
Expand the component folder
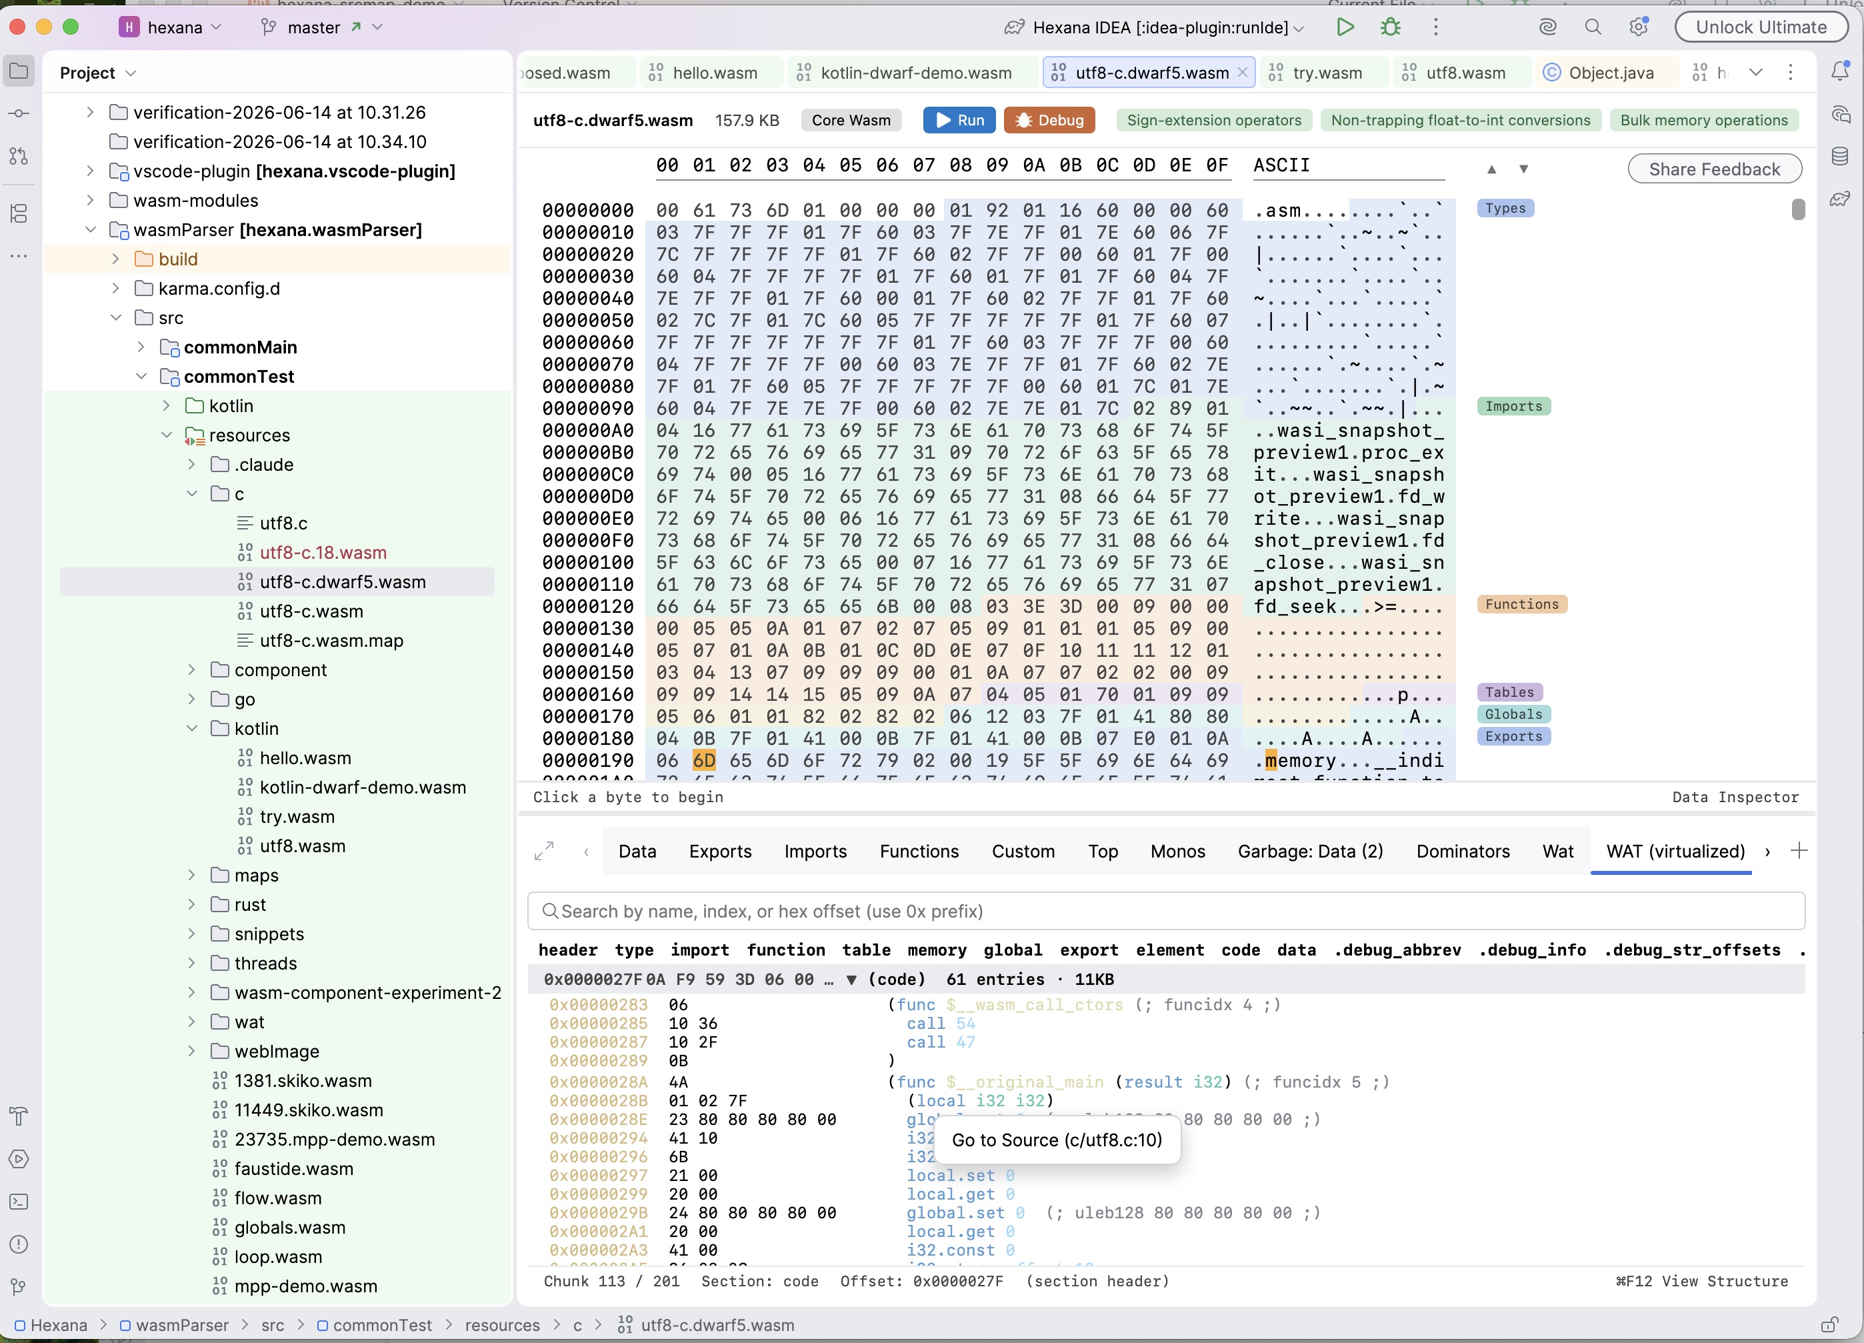(x=191, y=670)
